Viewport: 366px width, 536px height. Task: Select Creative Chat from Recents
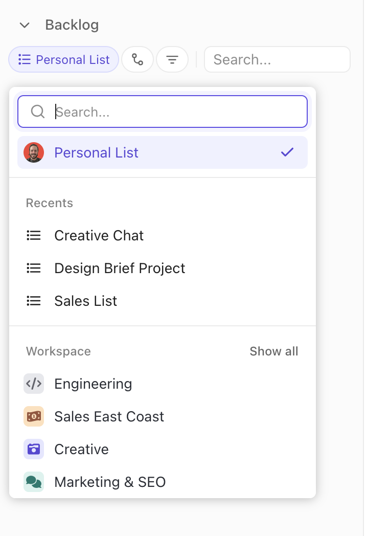99,235
